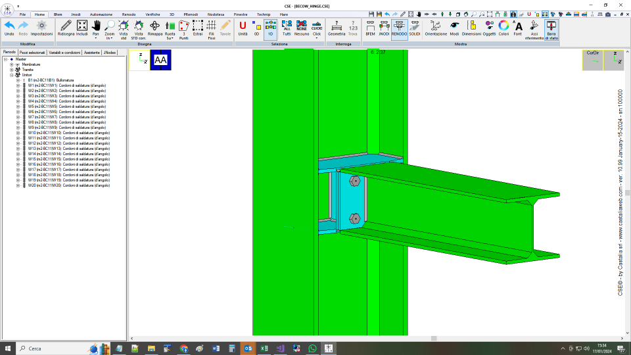
Task: Click the Dimensioni icon
Action: 471,28
